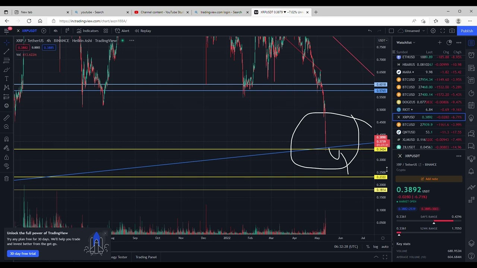This screenshot has width=477, height=268.
Task: Toggle hide all drawings eye icon
Action: 6,166
